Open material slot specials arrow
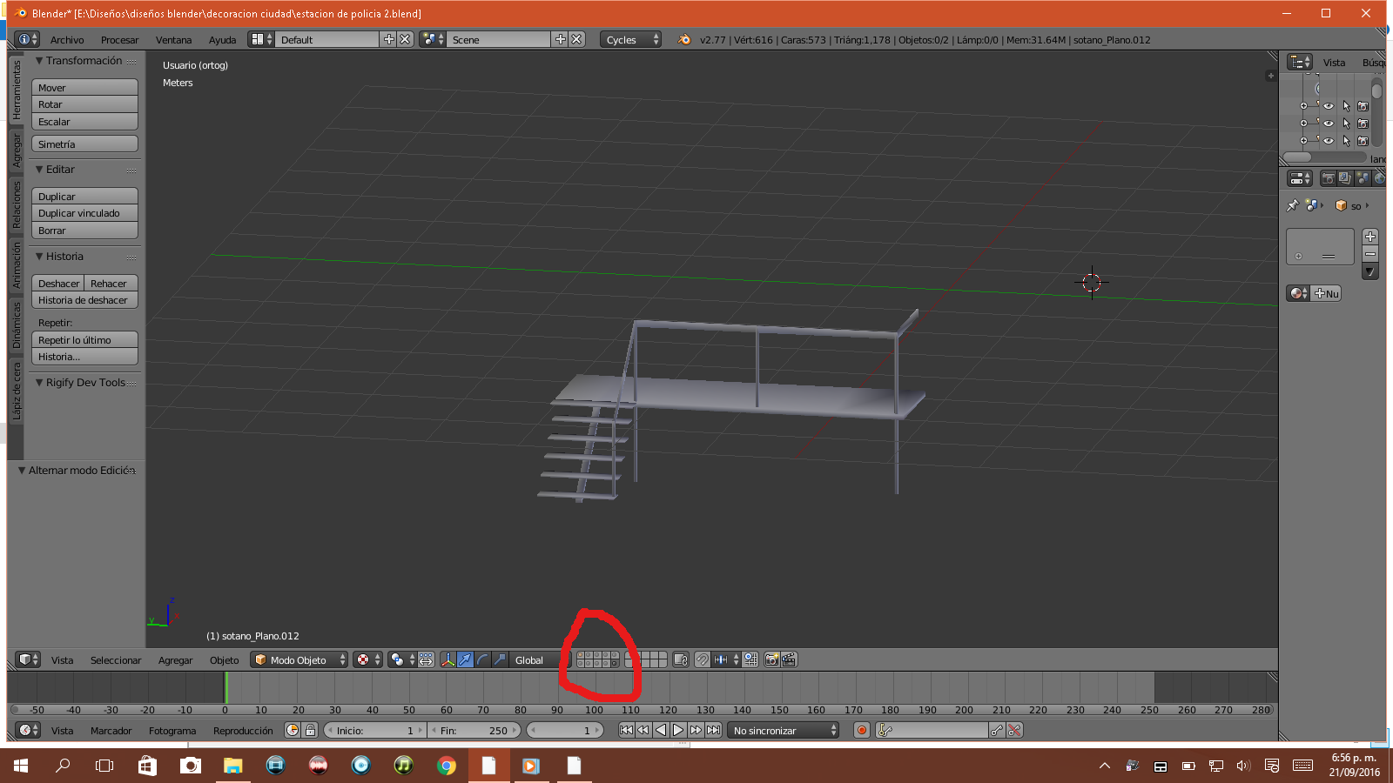 [x=1370, y=272]
